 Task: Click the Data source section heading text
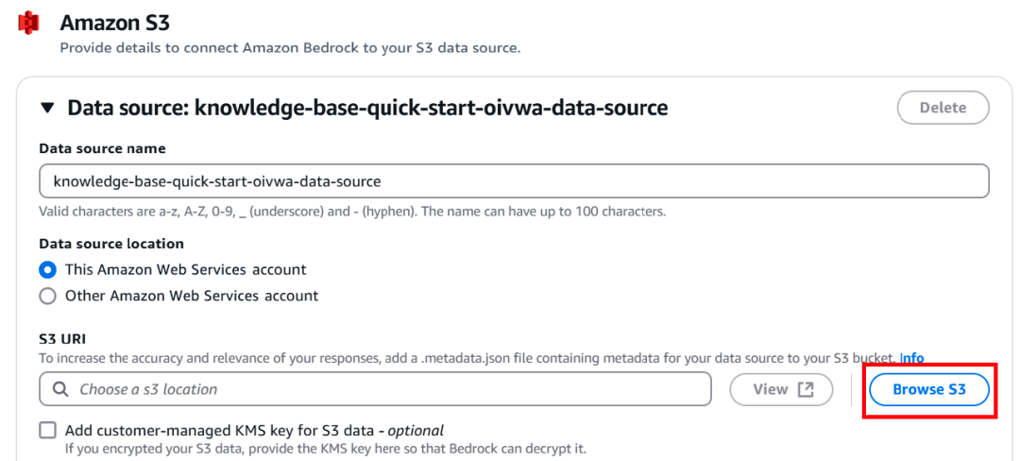pyautogui.click(x=367, y=108)
